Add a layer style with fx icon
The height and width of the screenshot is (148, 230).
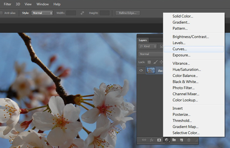tap(152, 140)
